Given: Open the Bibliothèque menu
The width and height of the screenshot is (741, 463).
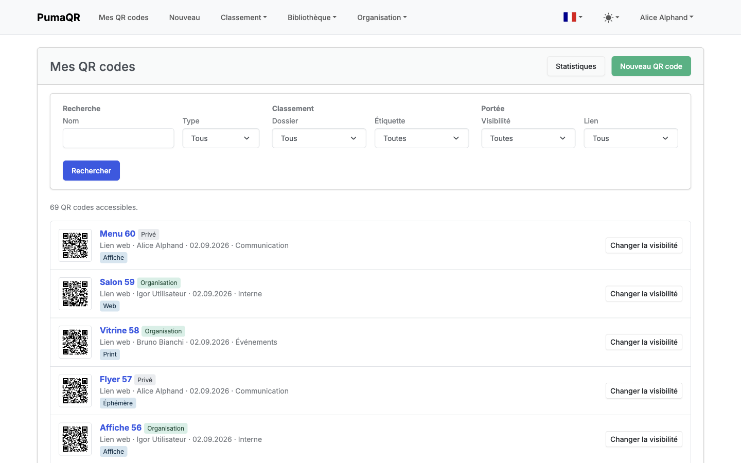Looking at the screenshot, I should [312, 17].
